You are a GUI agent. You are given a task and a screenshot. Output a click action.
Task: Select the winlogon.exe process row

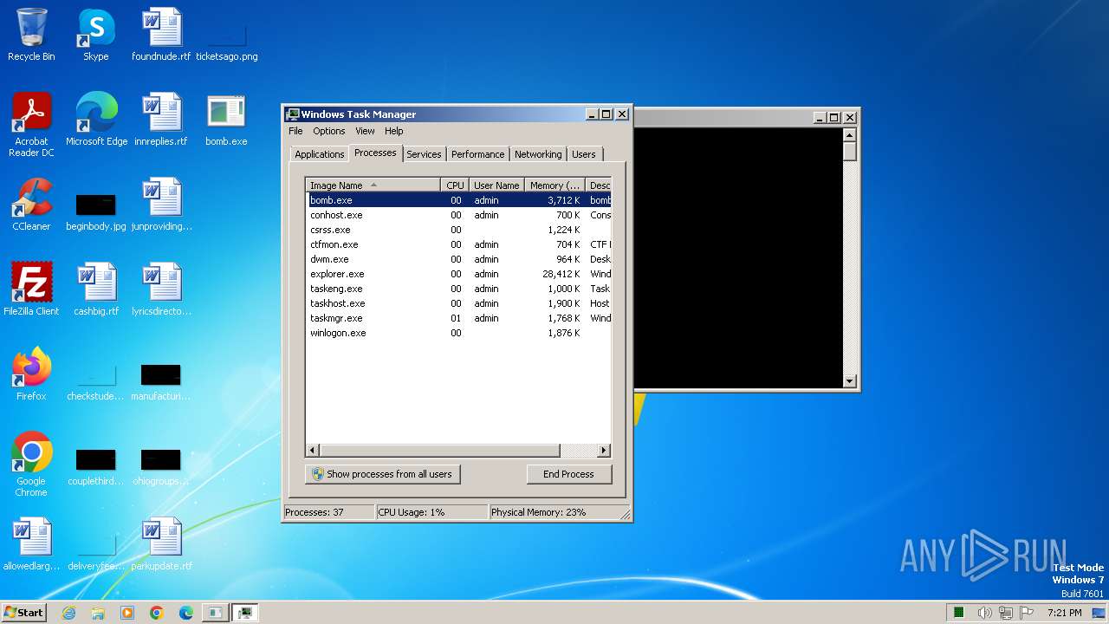[x=459, y=333]
